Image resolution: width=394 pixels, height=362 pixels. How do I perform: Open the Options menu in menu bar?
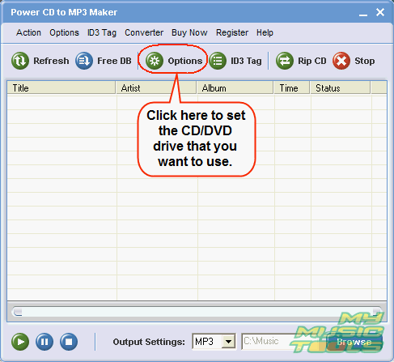[64, 32]
